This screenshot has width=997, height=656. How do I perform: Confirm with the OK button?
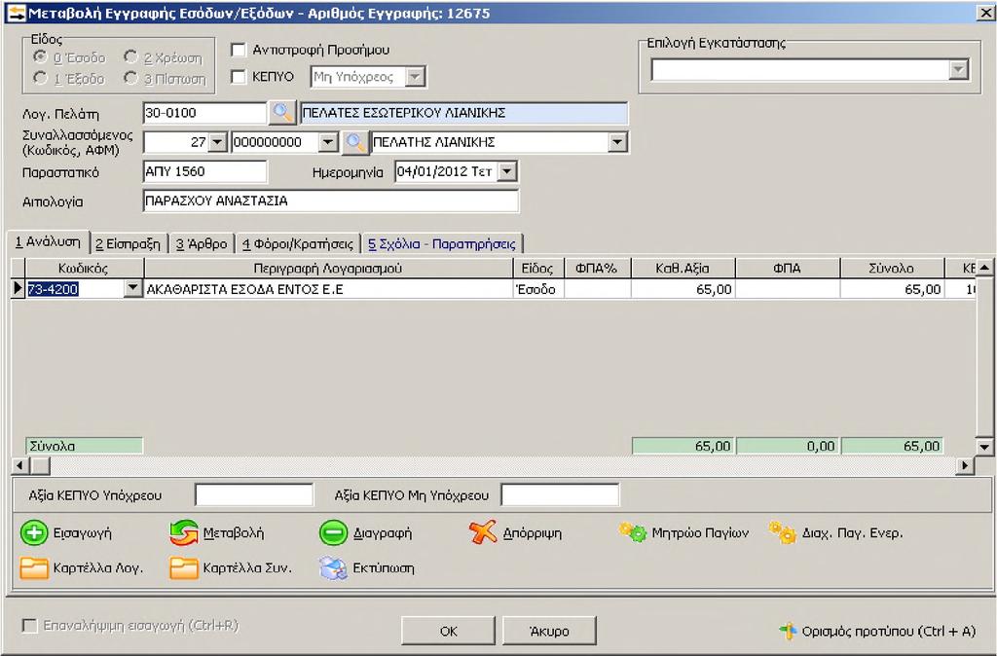[x=448, y=632]
